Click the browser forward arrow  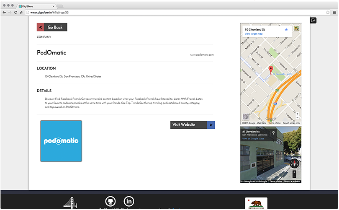10,13
